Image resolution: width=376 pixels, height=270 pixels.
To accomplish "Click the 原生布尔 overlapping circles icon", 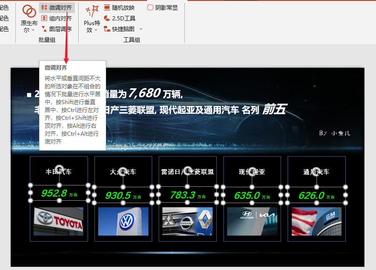I will pos(29,11).
